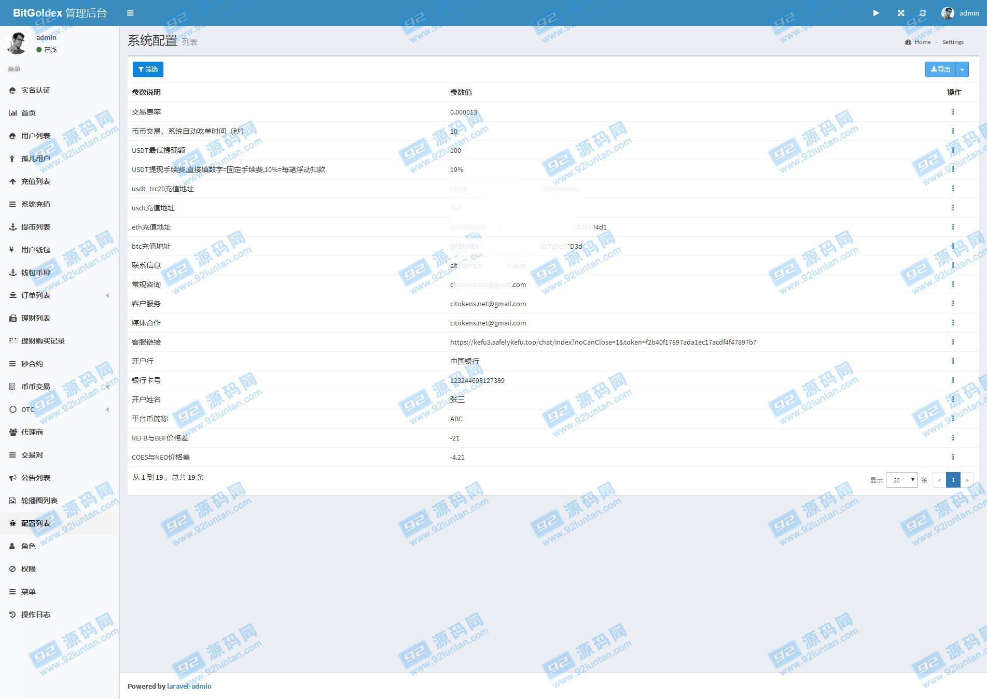Screen dimensions: 987x699
Task: Click the 银行卡号 value 123244698127389
Action: (477, 380)
